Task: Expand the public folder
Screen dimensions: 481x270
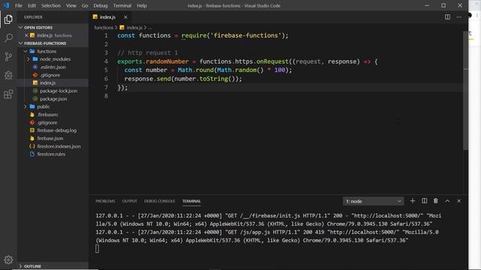Action: click(x=26, y=106)
